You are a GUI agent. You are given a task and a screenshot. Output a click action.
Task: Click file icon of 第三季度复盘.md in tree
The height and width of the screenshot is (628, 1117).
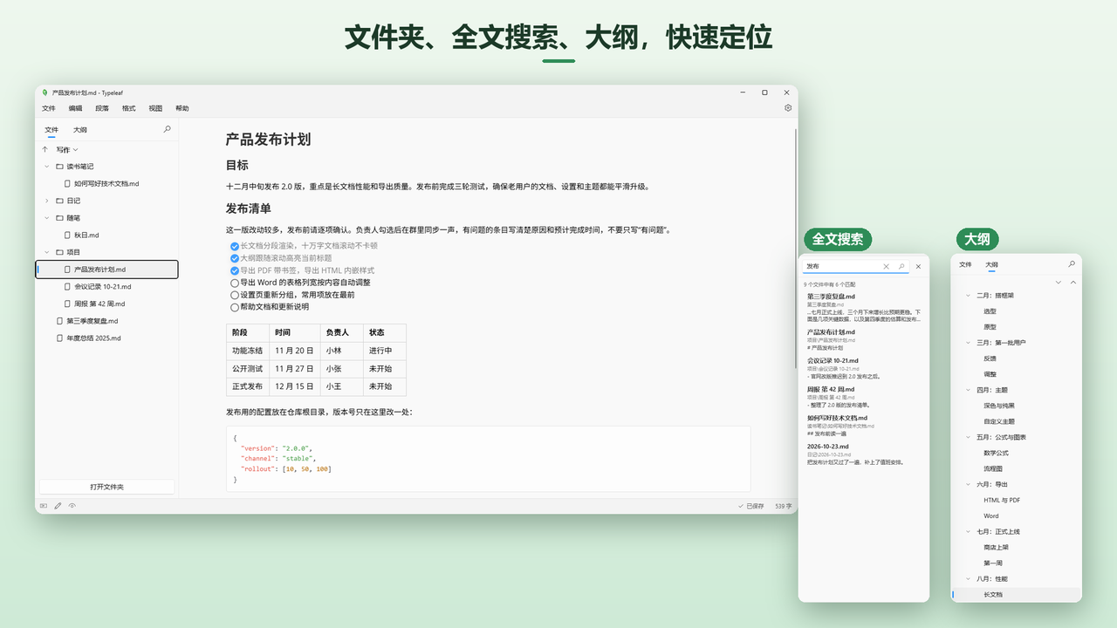point(59,321)
